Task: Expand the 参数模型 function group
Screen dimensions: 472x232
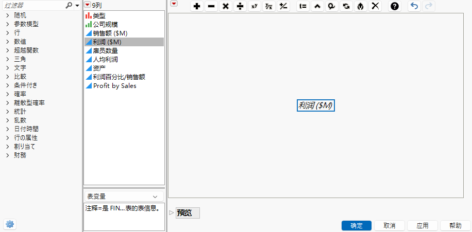Action: (8, 24)
